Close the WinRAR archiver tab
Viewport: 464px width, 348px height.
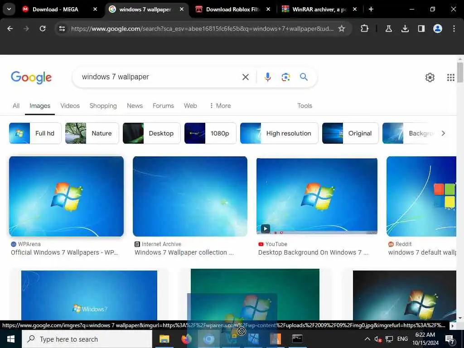(355, 9)
